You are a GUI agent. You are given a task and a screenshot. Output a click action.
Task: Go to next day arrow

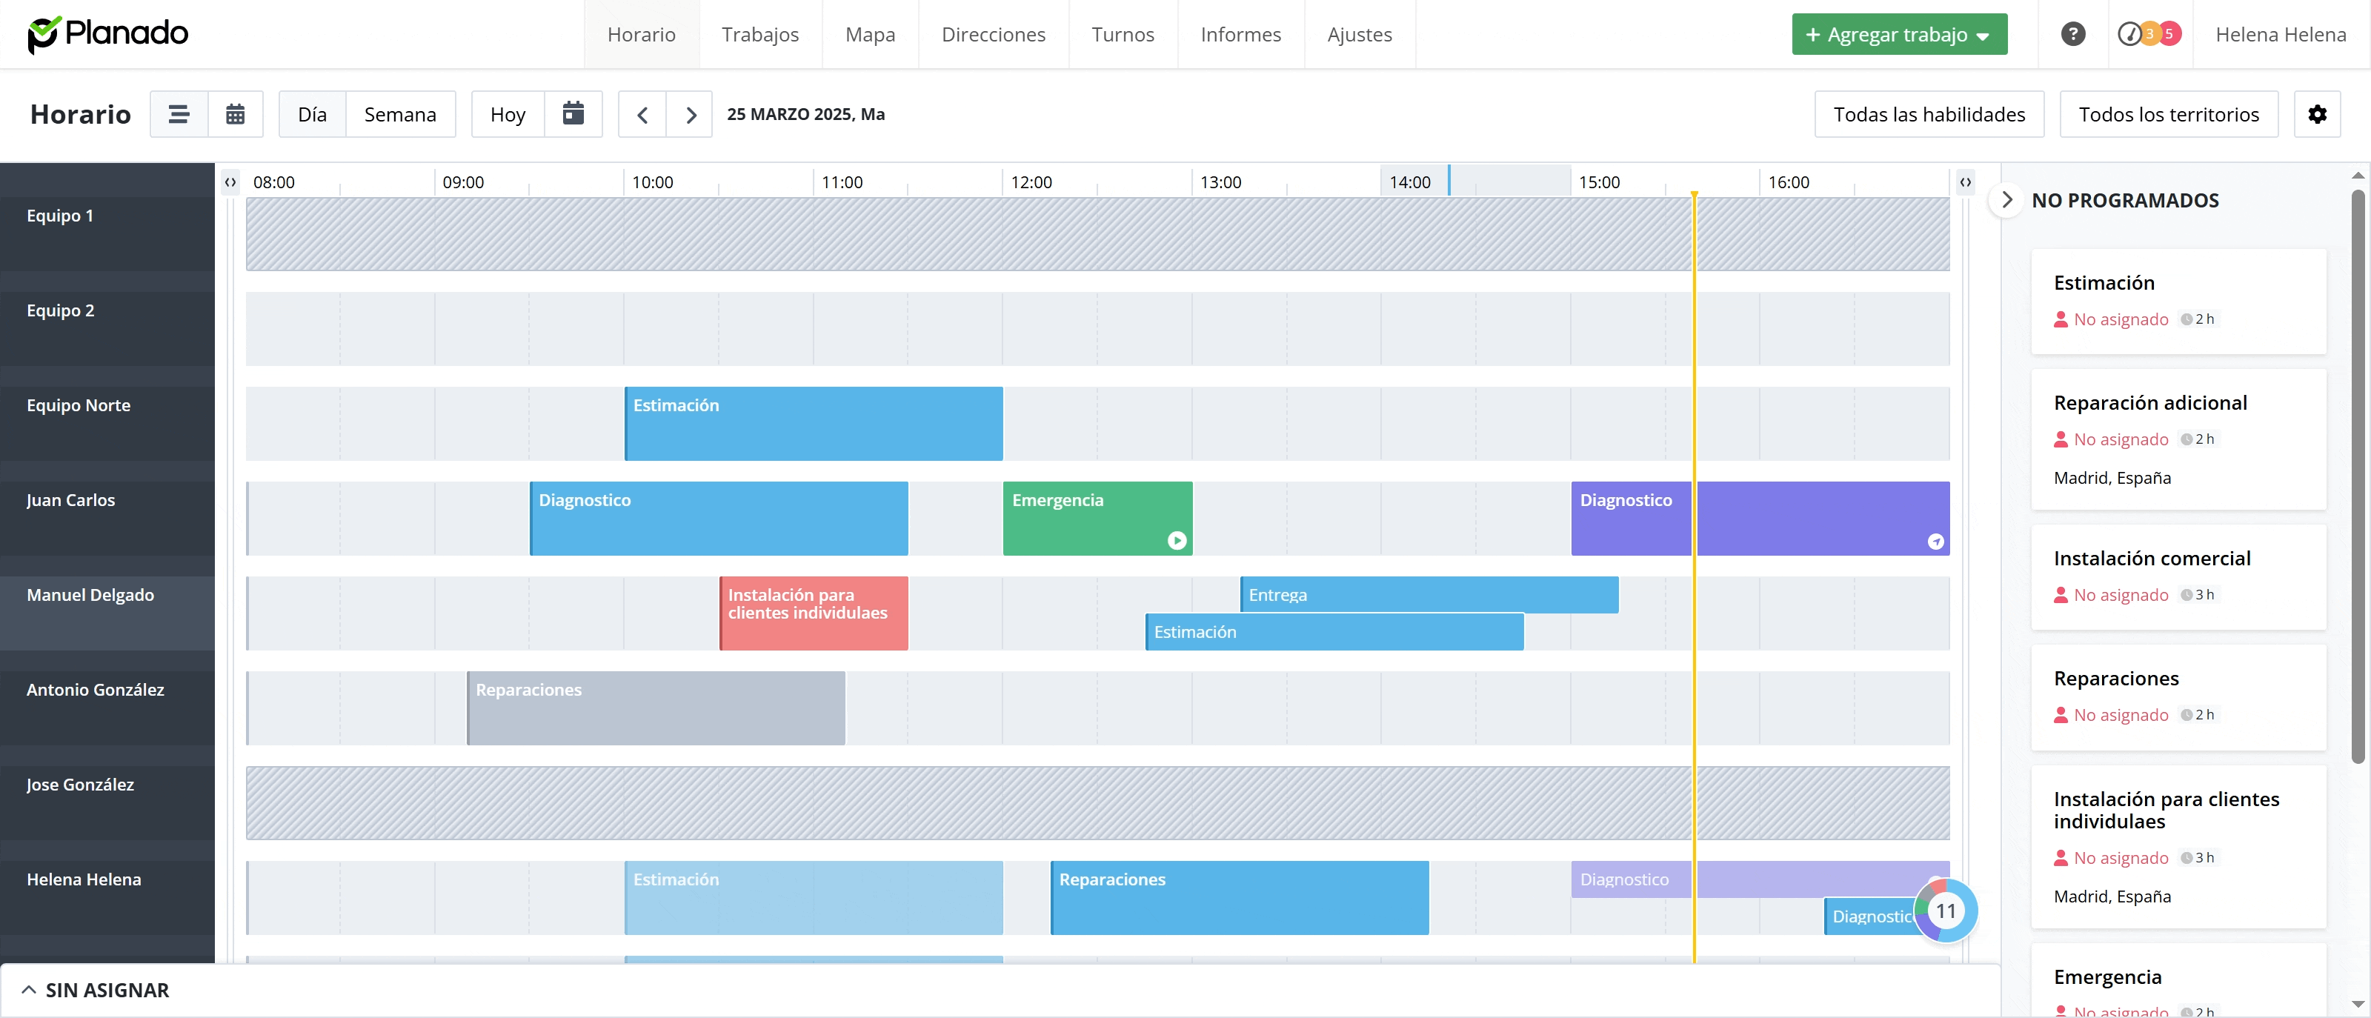pyautogui.click(x=691, y=115)
